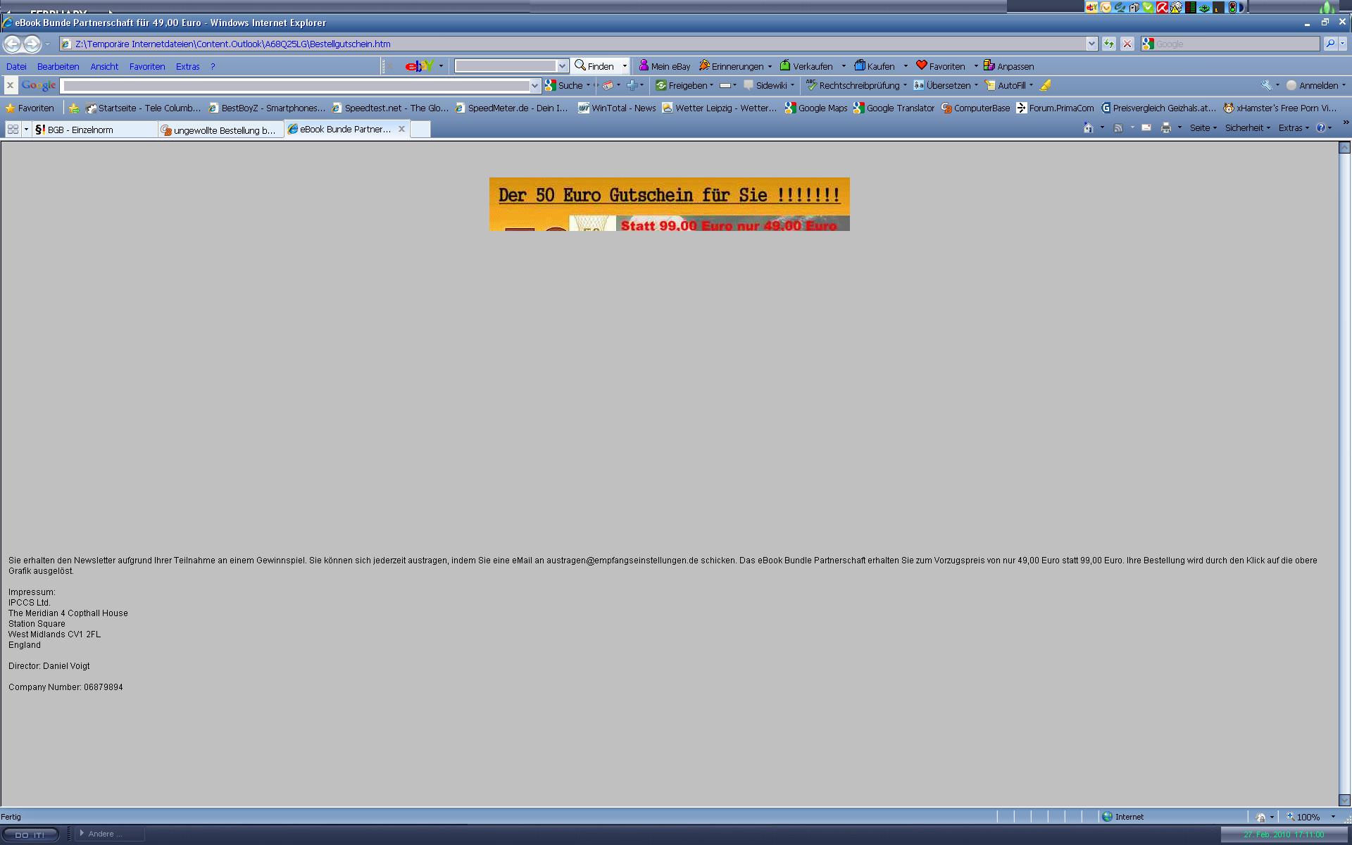Viewport: 1352px width, 845px height.
Task: Click the Quick Tabs grid icon
Action: tap(13, 130)
